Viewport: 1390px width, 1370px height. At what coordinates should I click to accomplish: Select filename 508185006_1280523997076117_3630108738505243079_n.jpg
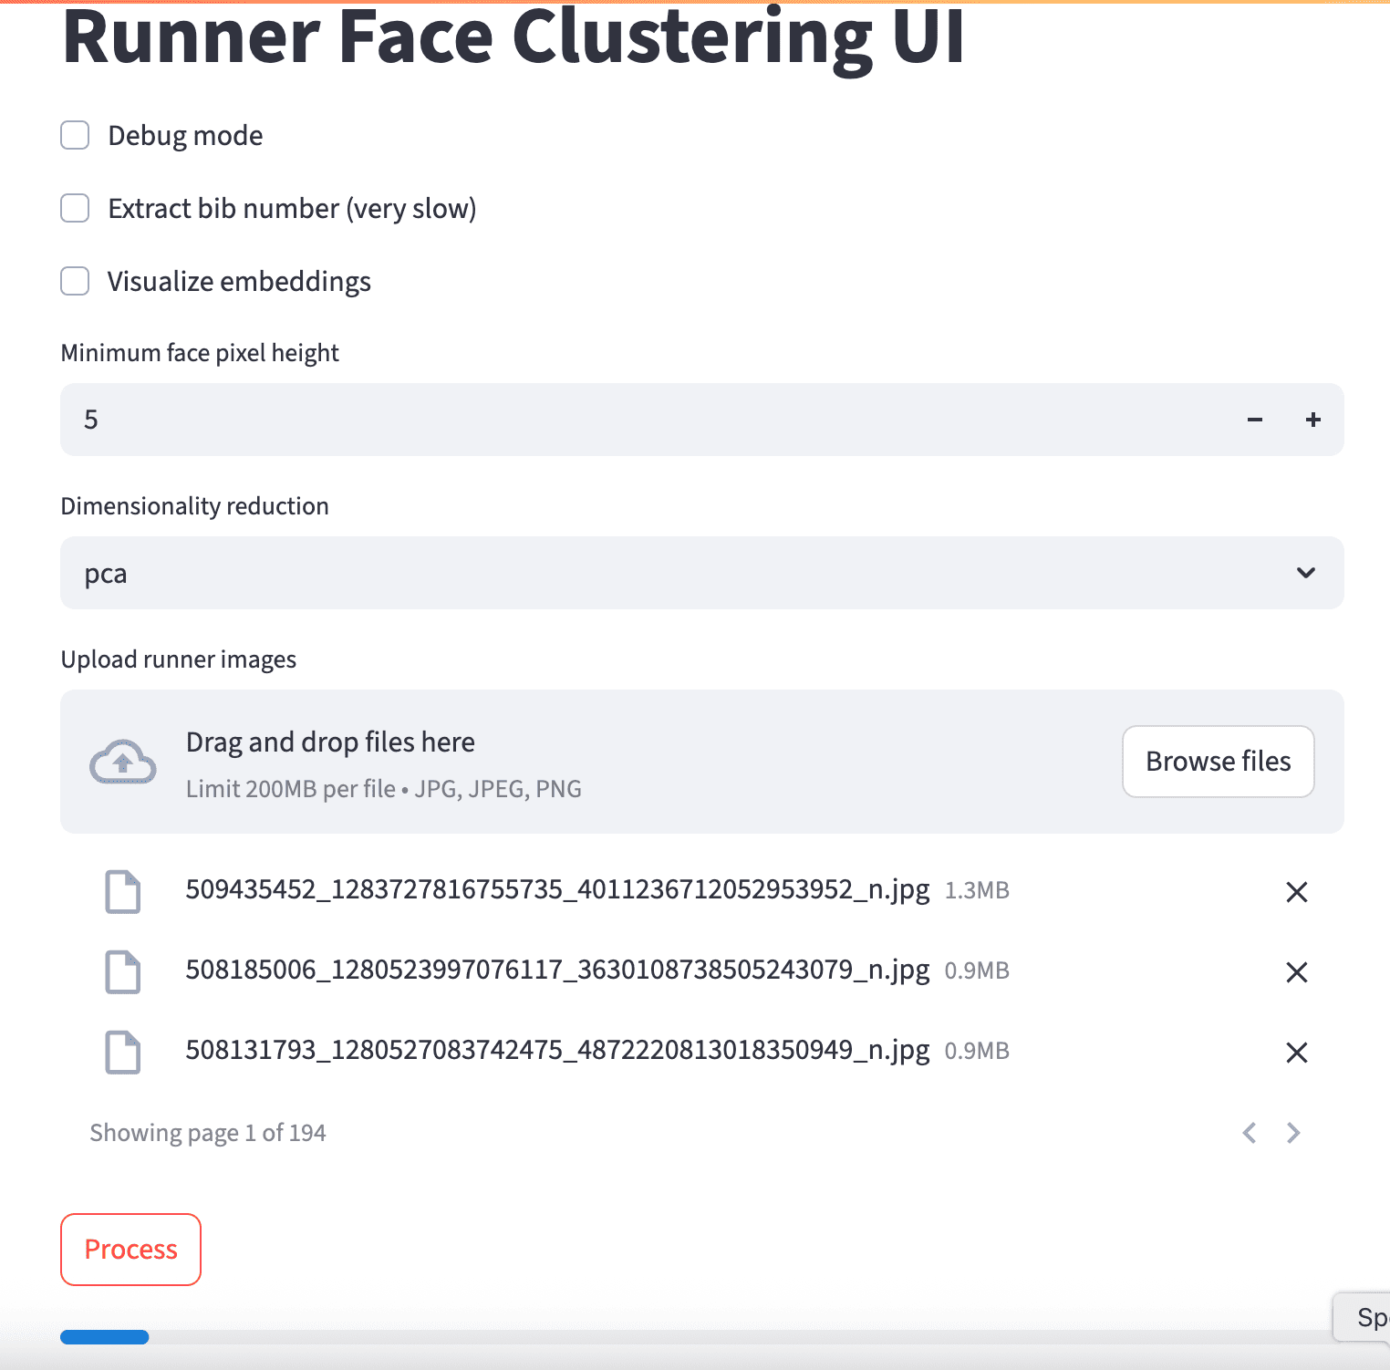pos(558,970)
